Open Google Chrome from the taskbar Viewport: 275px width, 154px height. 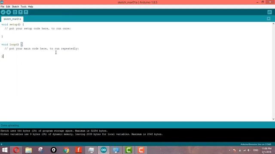(66, 150)
